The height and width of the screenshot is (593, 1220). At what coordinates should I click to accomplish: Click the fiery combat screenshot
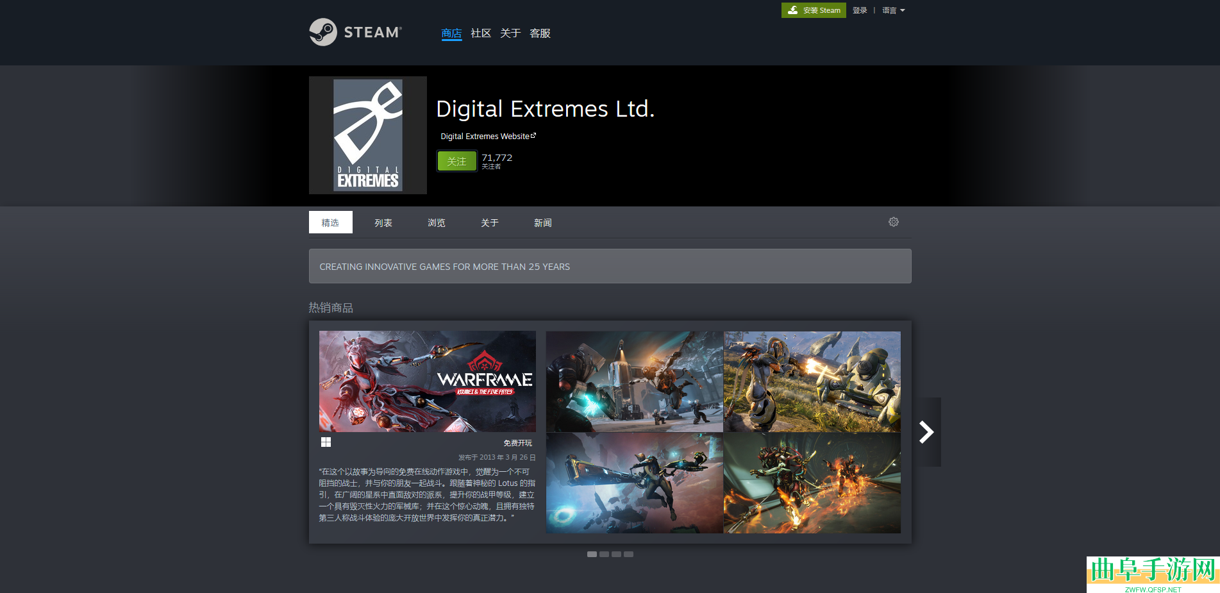pos(812,483)
